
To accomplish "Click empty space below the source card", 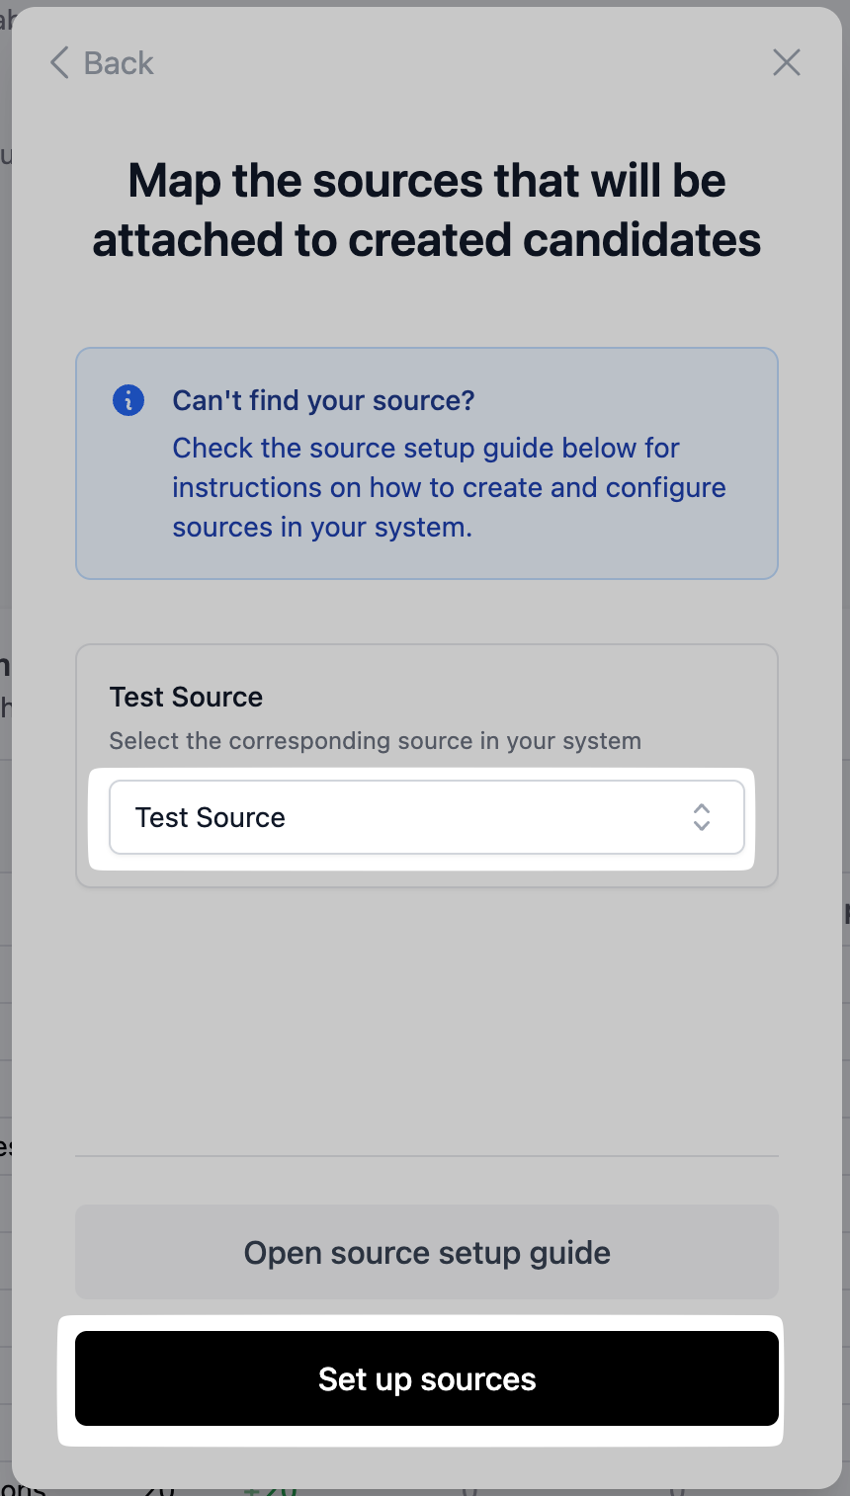I will coord(426,1018).
